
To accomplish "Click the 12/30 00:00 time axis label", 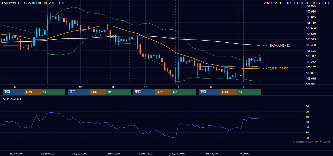I will pos(113,153).
